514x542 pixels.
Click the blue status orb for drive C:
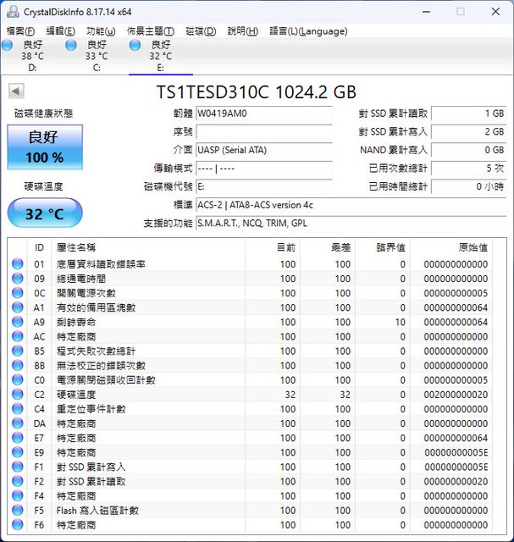point(71,45)
